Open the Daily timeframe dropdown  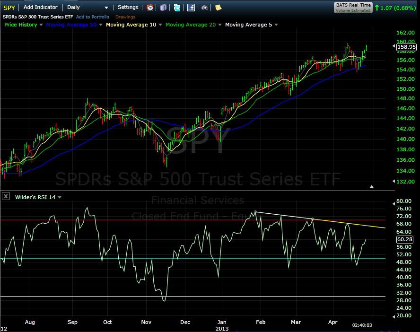tap(87, 8)
